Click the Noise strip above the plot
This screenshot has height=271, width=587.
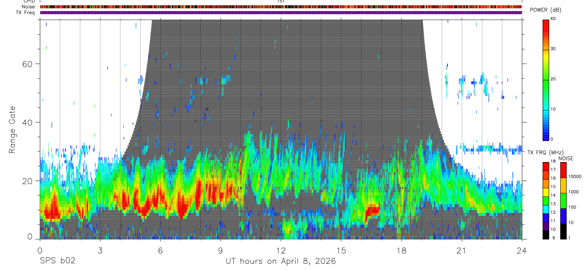[x=281, y=7]
